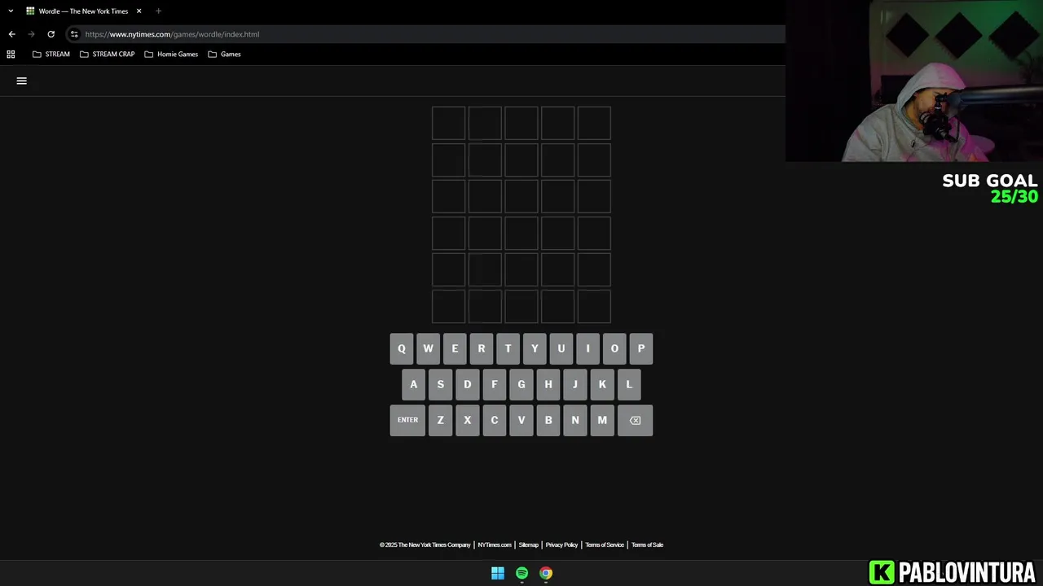
Task: Tap the Q key on Wordle keyboard
Action: (401, 348)
